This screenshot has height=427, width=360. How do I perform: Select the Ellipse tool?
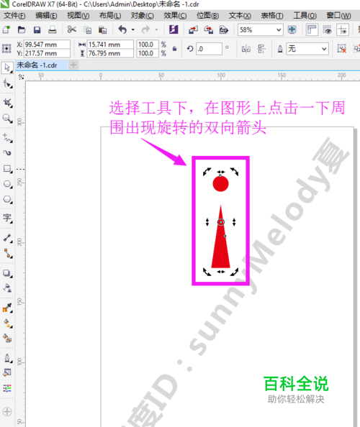(x=7, y=184)
